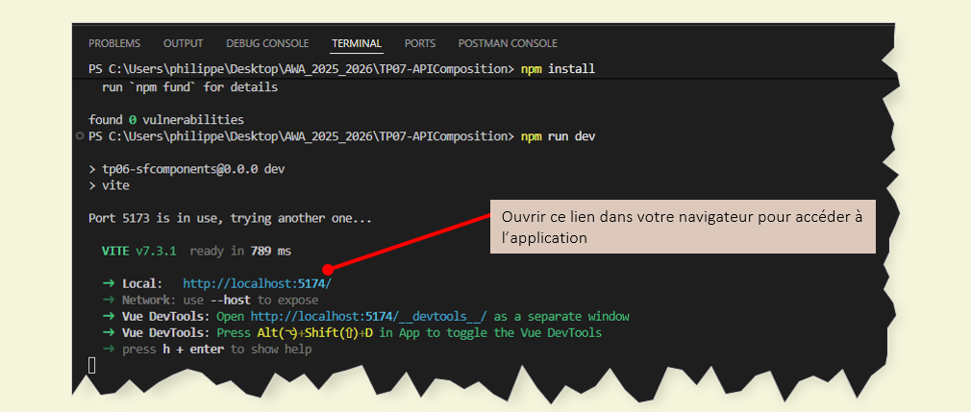The width and height of the screenshot is (971, 412).
Task: Click the command decoration circle beside npm run dev prompt
Action: [x=79, y=137]
